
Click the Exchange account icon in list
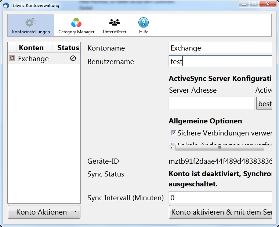click(12, 58)
